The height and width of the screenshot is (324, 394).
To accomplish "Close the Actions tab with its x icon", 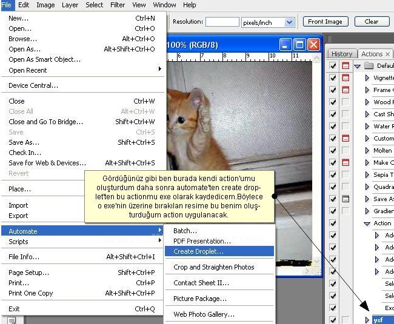I will pyautogui.click(x=387, y=54).
